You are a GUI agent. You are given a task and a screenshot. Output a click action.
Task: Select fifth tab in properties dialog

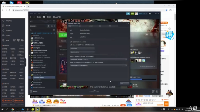point(112,26)
